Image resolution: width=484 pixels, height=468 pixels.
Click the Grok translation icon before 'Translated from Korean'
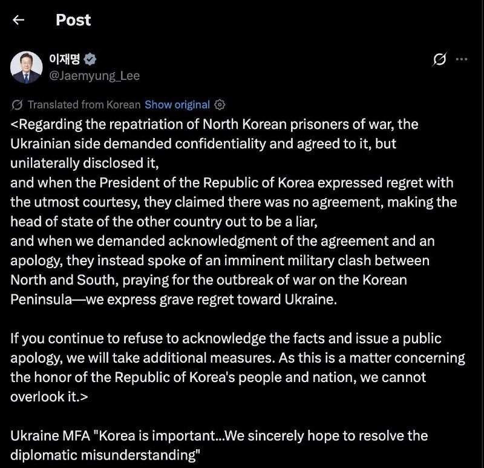(x=17, y=105)
